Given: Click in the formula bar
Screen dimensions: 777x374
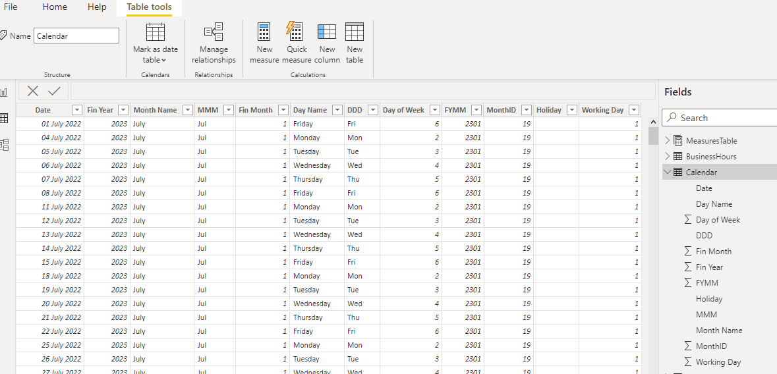Looking at the screenshot, I should (x=362, y=91).
